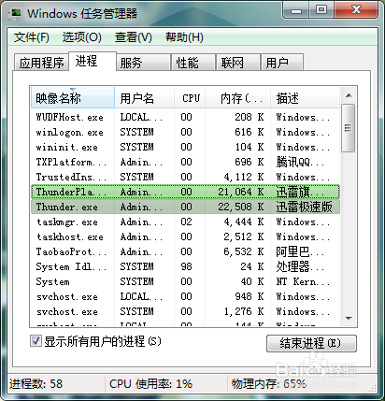Open the 用户 tab
Image resolution: width=385 pixels, height=401 pixels.
282,63
